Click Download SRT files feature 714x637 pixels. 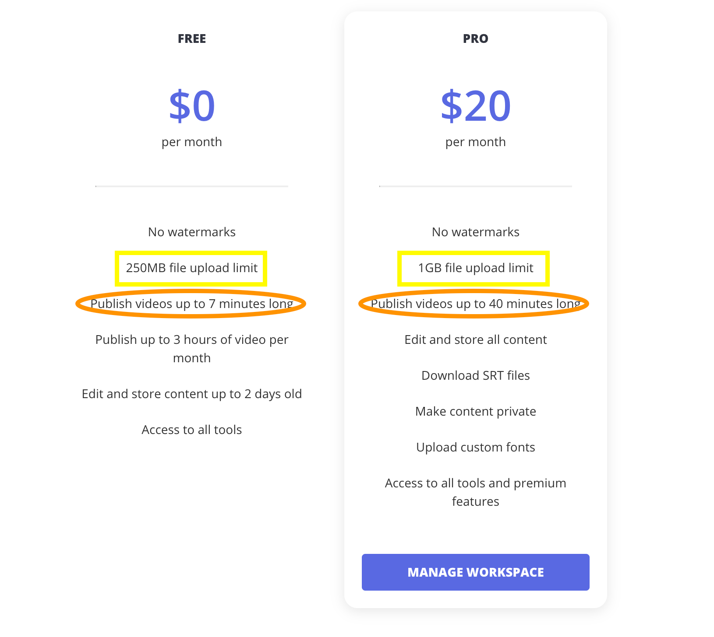475,375
